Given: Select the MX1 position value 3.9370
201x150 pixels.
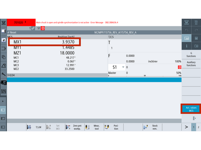Looking at the screenshot, I should click(x=68, y=42).
